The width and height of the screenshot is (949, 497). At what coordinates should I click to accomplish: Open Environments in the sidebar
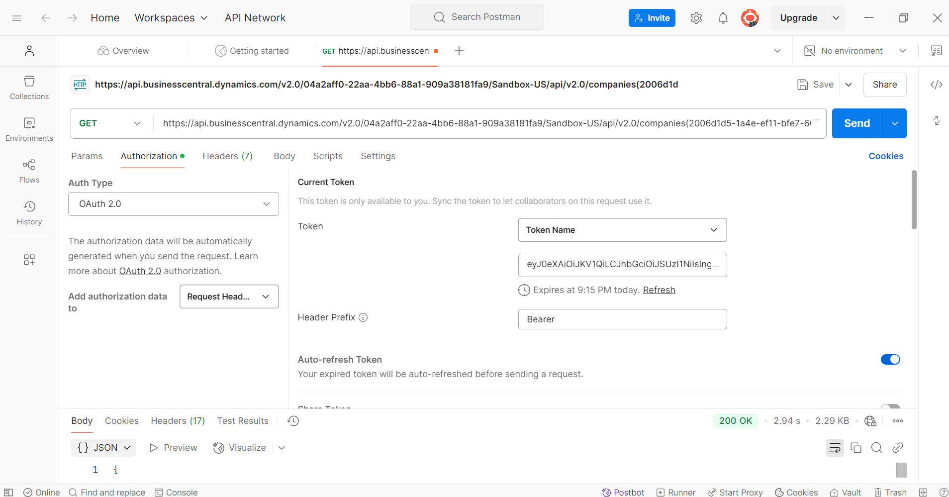click(29, 130)
